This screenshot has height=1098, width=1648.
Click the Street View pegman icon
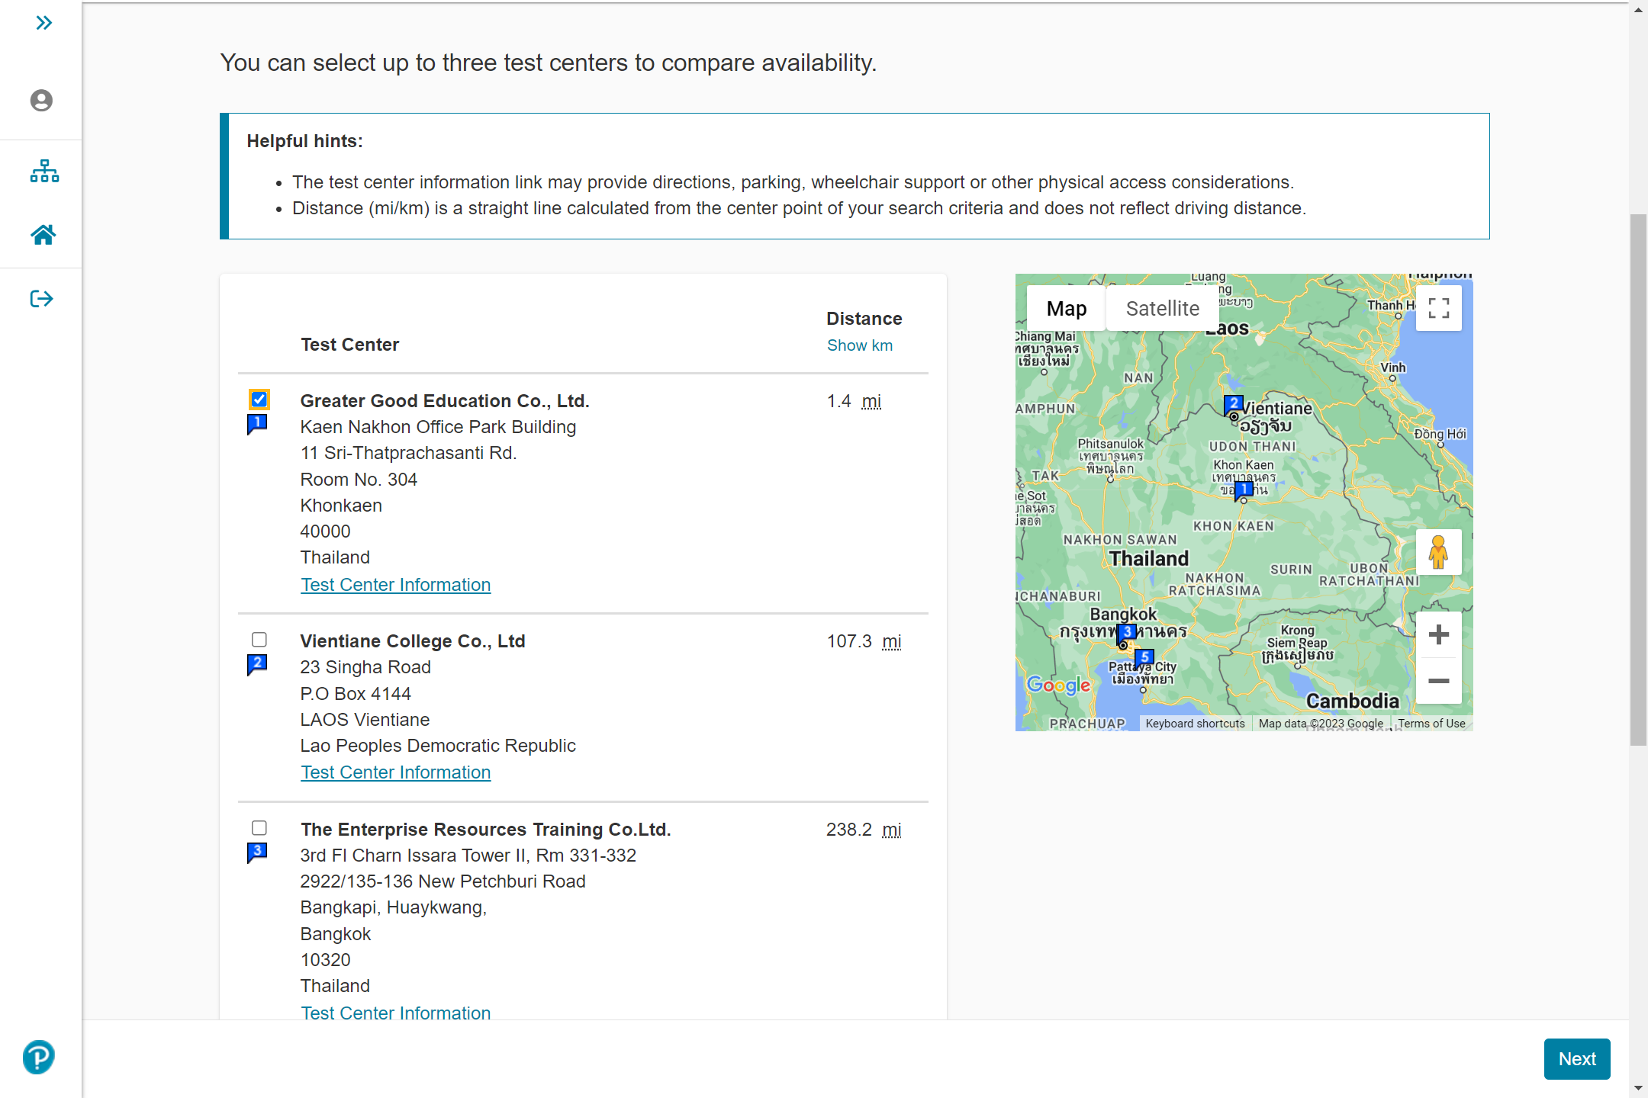click(1438, 552)
